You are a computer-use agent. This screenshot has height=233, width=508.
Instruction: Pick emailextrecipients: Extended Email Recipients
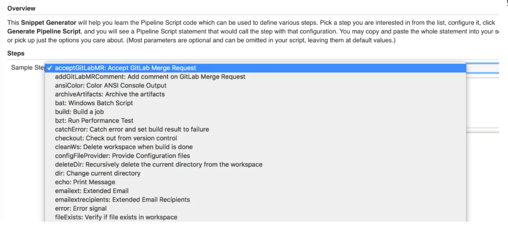(122, 199)
